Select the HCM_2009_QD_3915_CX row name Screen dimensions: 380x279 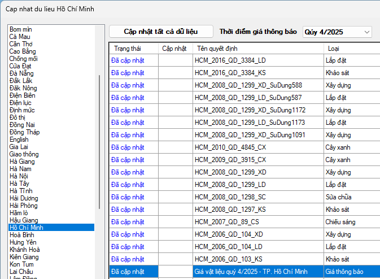pos(230,160)
